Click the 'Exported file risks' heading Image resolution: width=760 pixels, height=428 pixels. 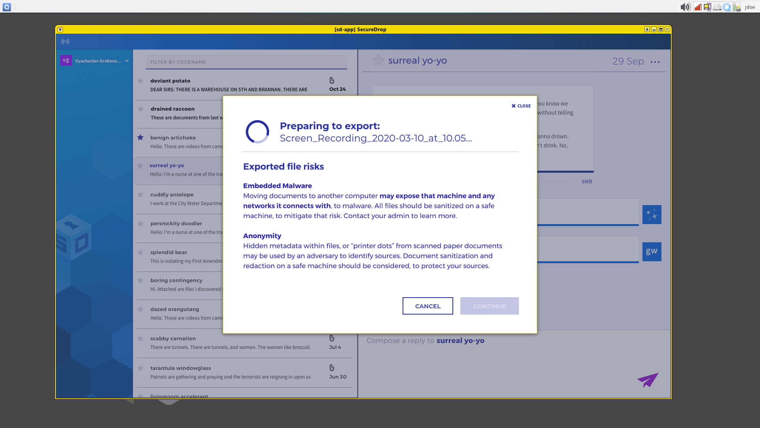click(283, 166)
